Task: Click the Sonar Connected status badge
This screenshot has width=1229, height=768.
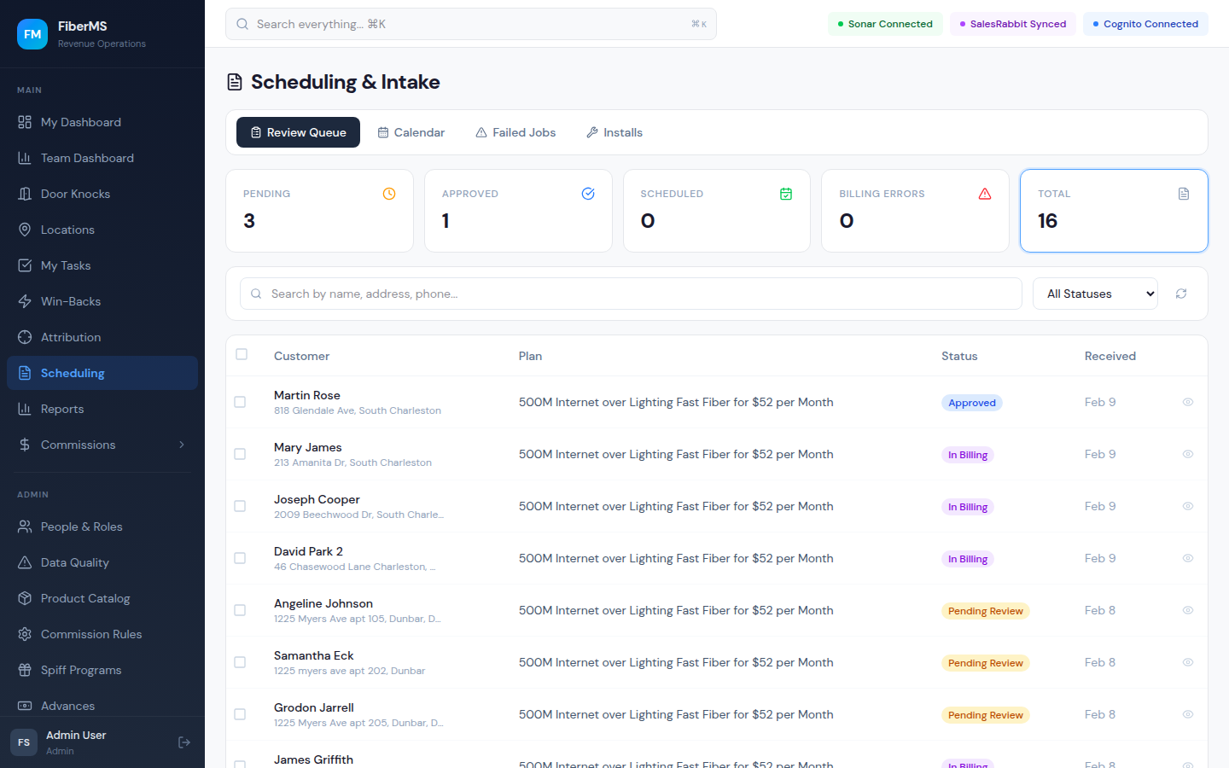Action: (x=885, y=24)
